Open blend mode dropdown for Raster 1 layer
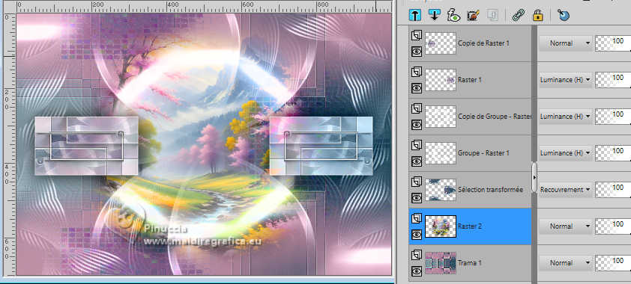Image resolution: width=631 pixels, height=284 pixels. 566,80
